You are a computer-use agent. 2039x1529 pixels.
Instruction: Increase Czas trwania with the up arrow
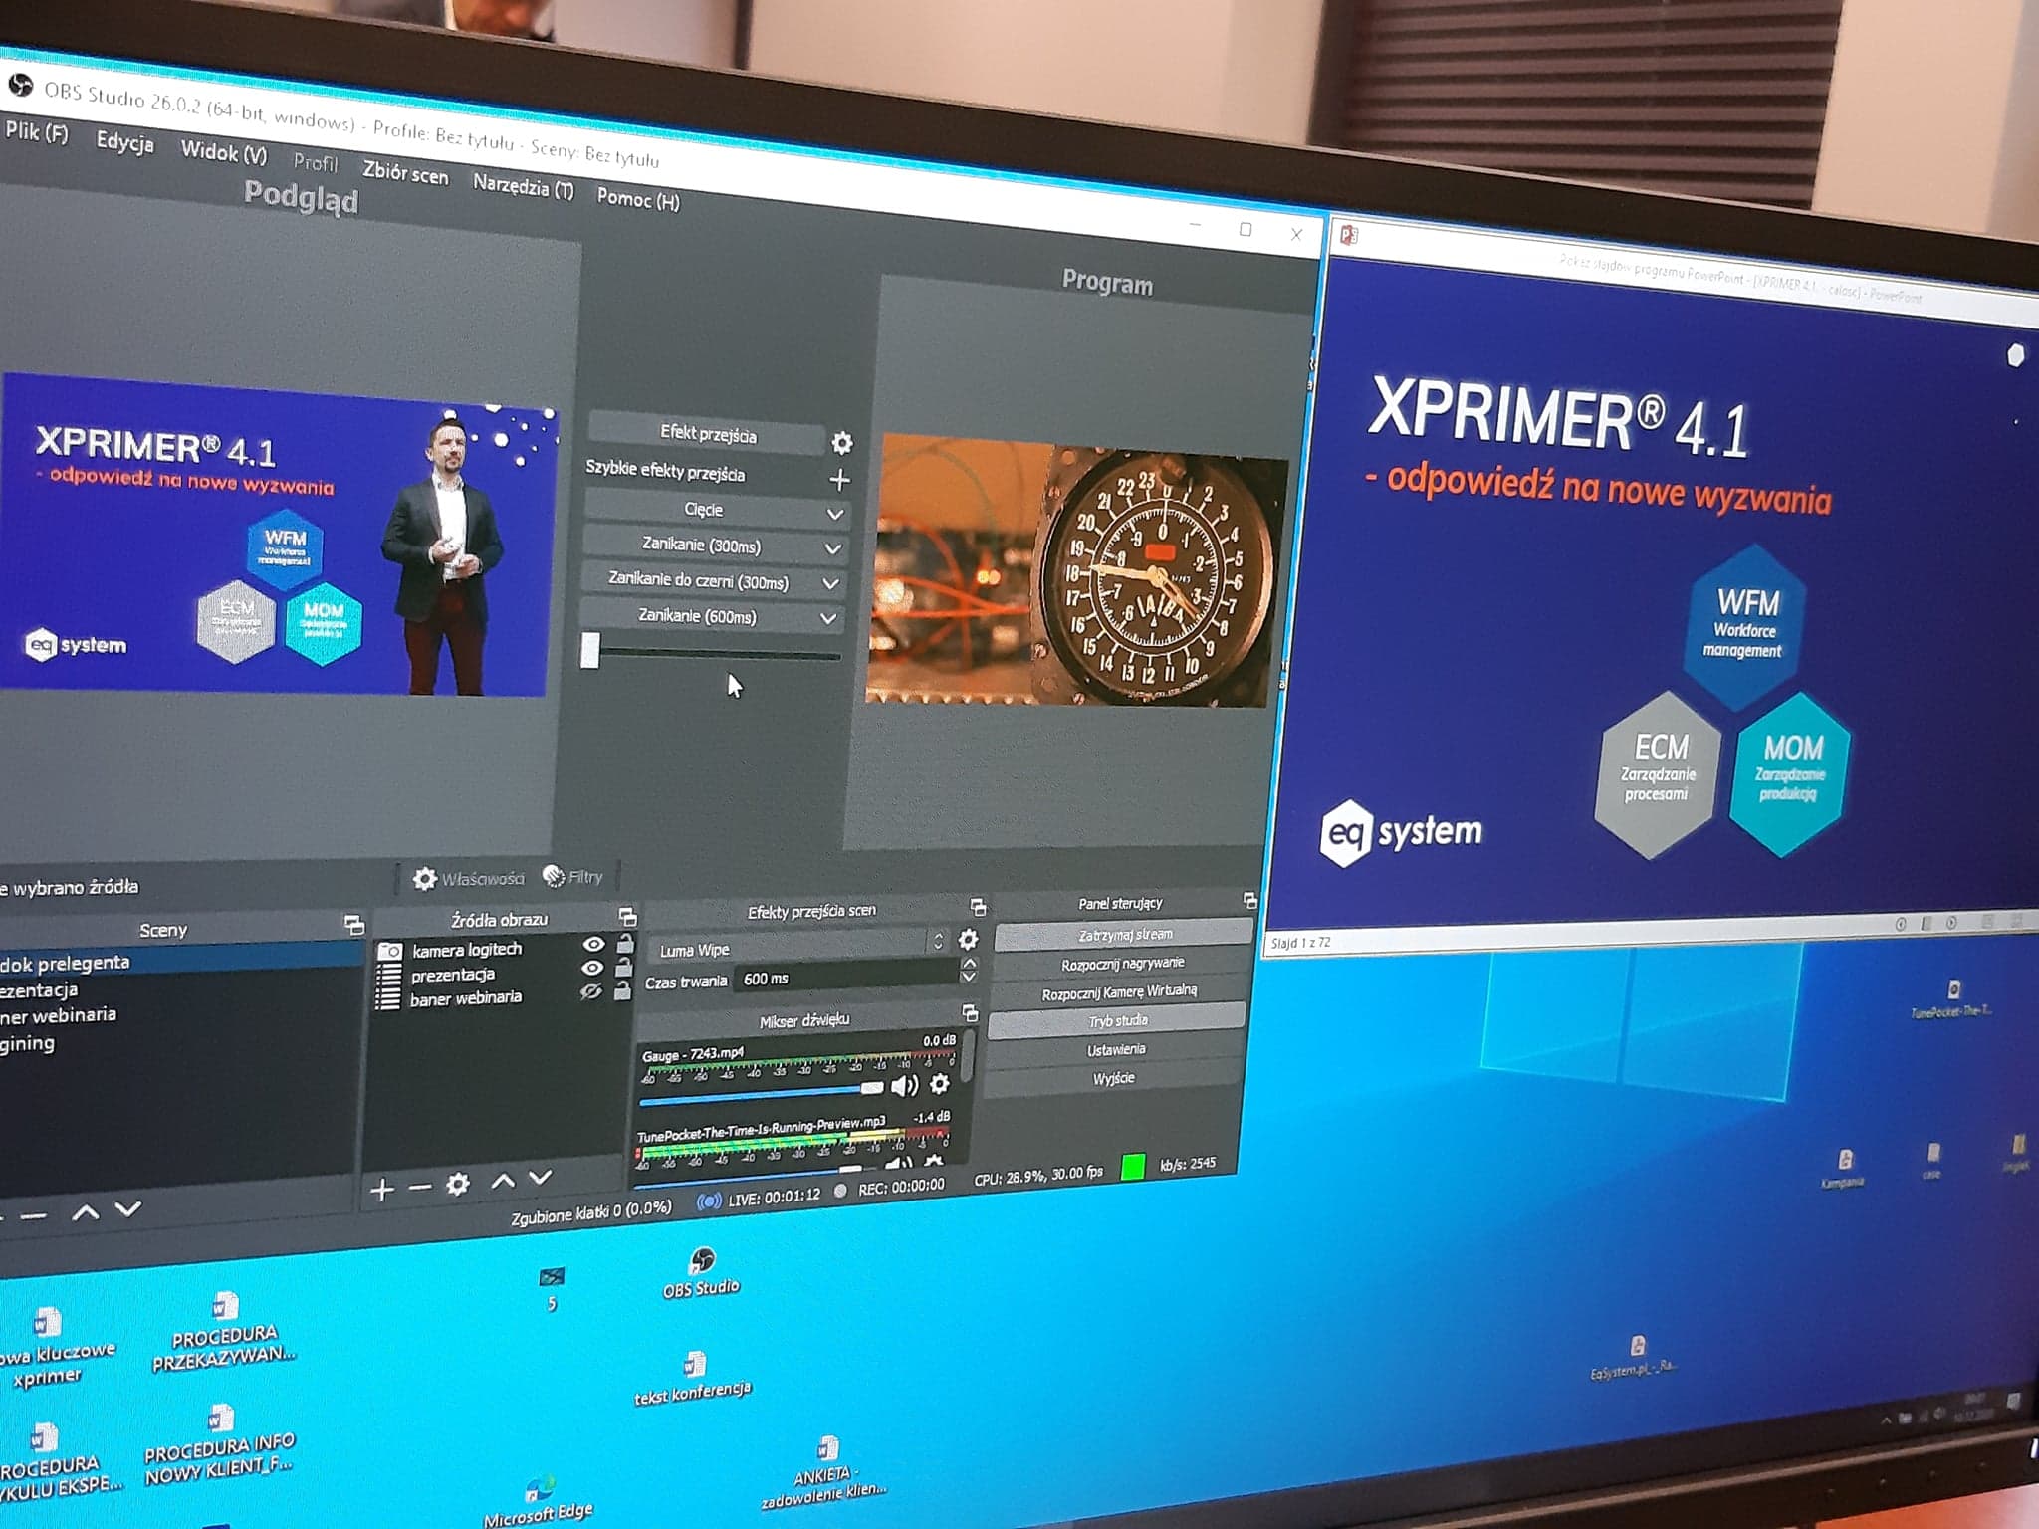(x=969, y=964)
